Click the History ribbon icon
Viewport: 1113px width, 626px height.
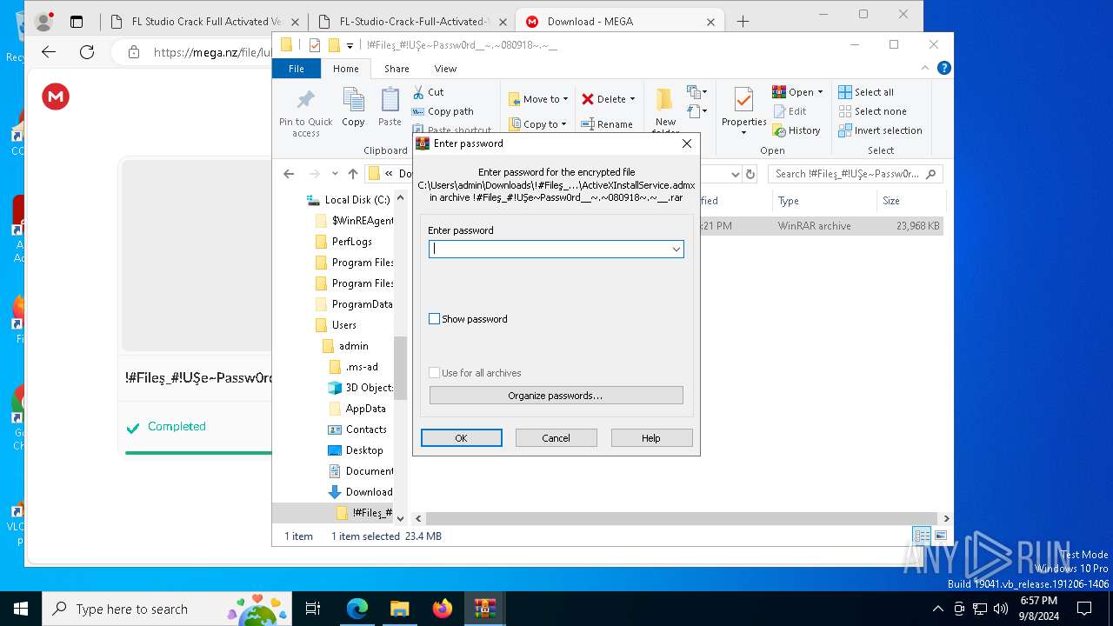coord(779,130)
